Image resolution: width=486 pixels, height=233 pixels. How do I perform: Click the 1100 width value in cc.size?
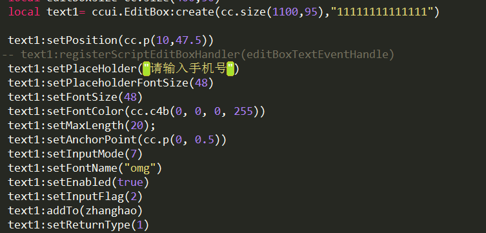pos(285,12)
